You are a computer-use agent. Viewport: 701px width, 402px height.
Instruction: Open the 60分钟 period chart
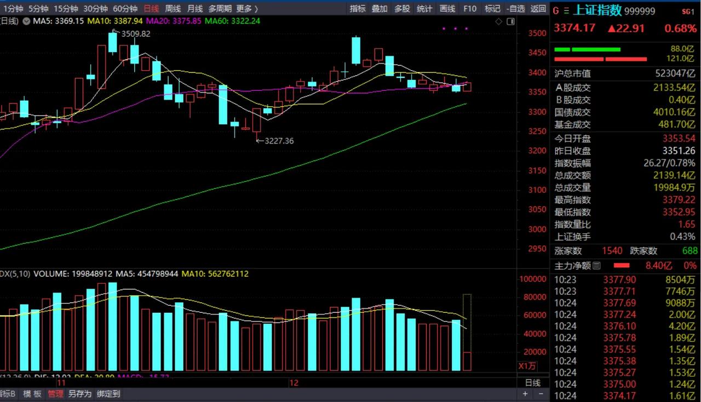(125, 9)
